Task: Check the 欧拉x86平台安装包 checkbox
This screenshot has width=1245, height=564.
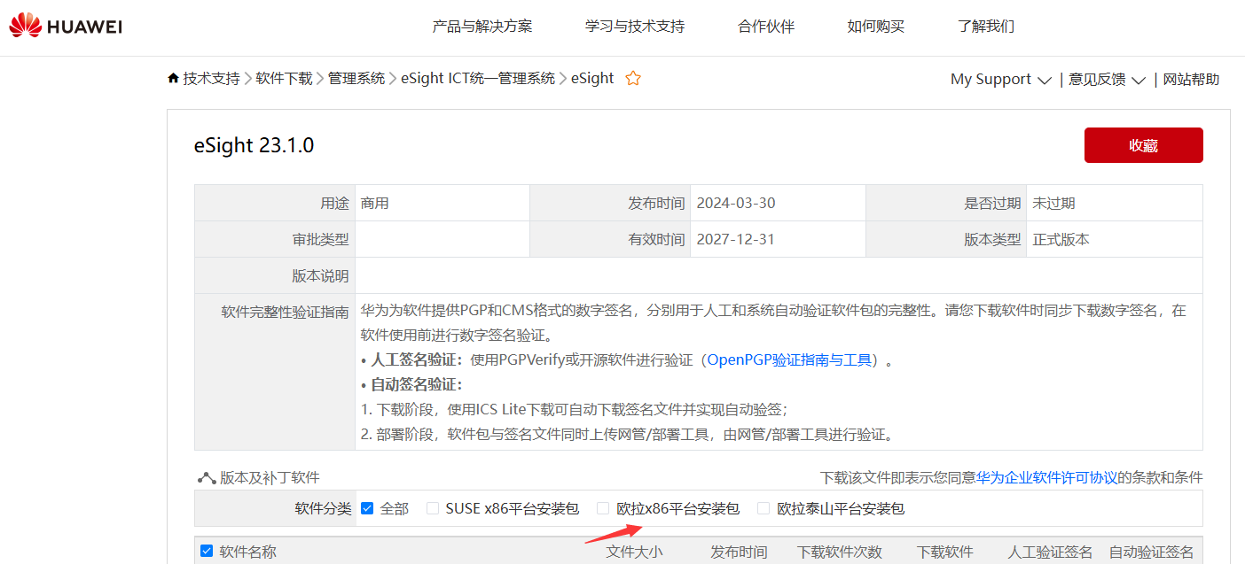Action: pyautogui.click(x=603, y=508)
